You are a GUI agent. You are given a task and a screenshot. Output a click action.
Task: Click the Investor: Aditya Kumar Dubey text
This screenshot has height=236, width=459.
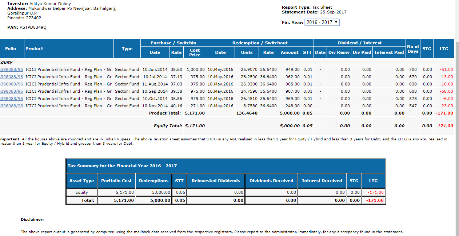(39, 4)
